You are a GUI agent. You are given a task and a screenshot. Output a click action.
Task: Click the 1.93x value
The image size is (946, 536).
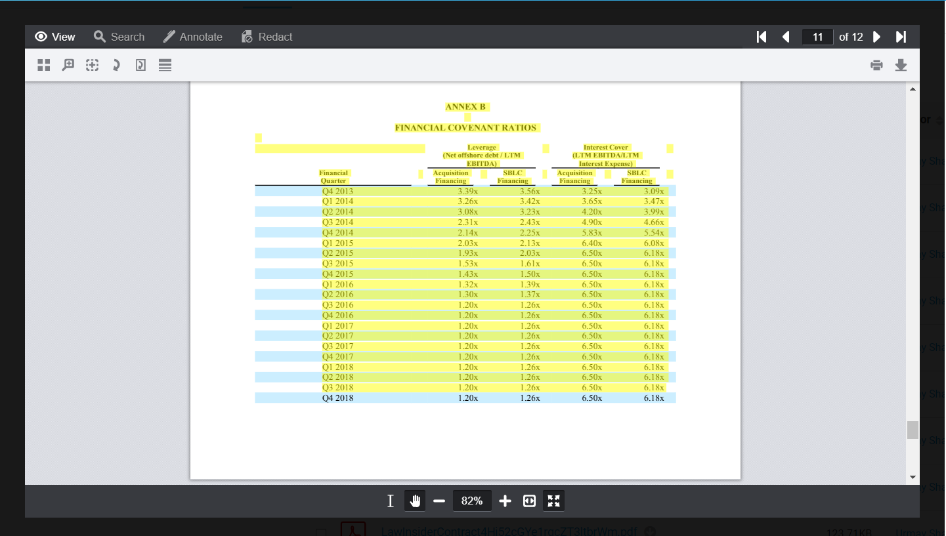(468, 253)
